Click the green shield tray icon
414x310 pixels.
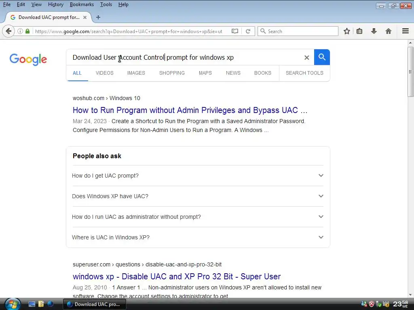378,304
